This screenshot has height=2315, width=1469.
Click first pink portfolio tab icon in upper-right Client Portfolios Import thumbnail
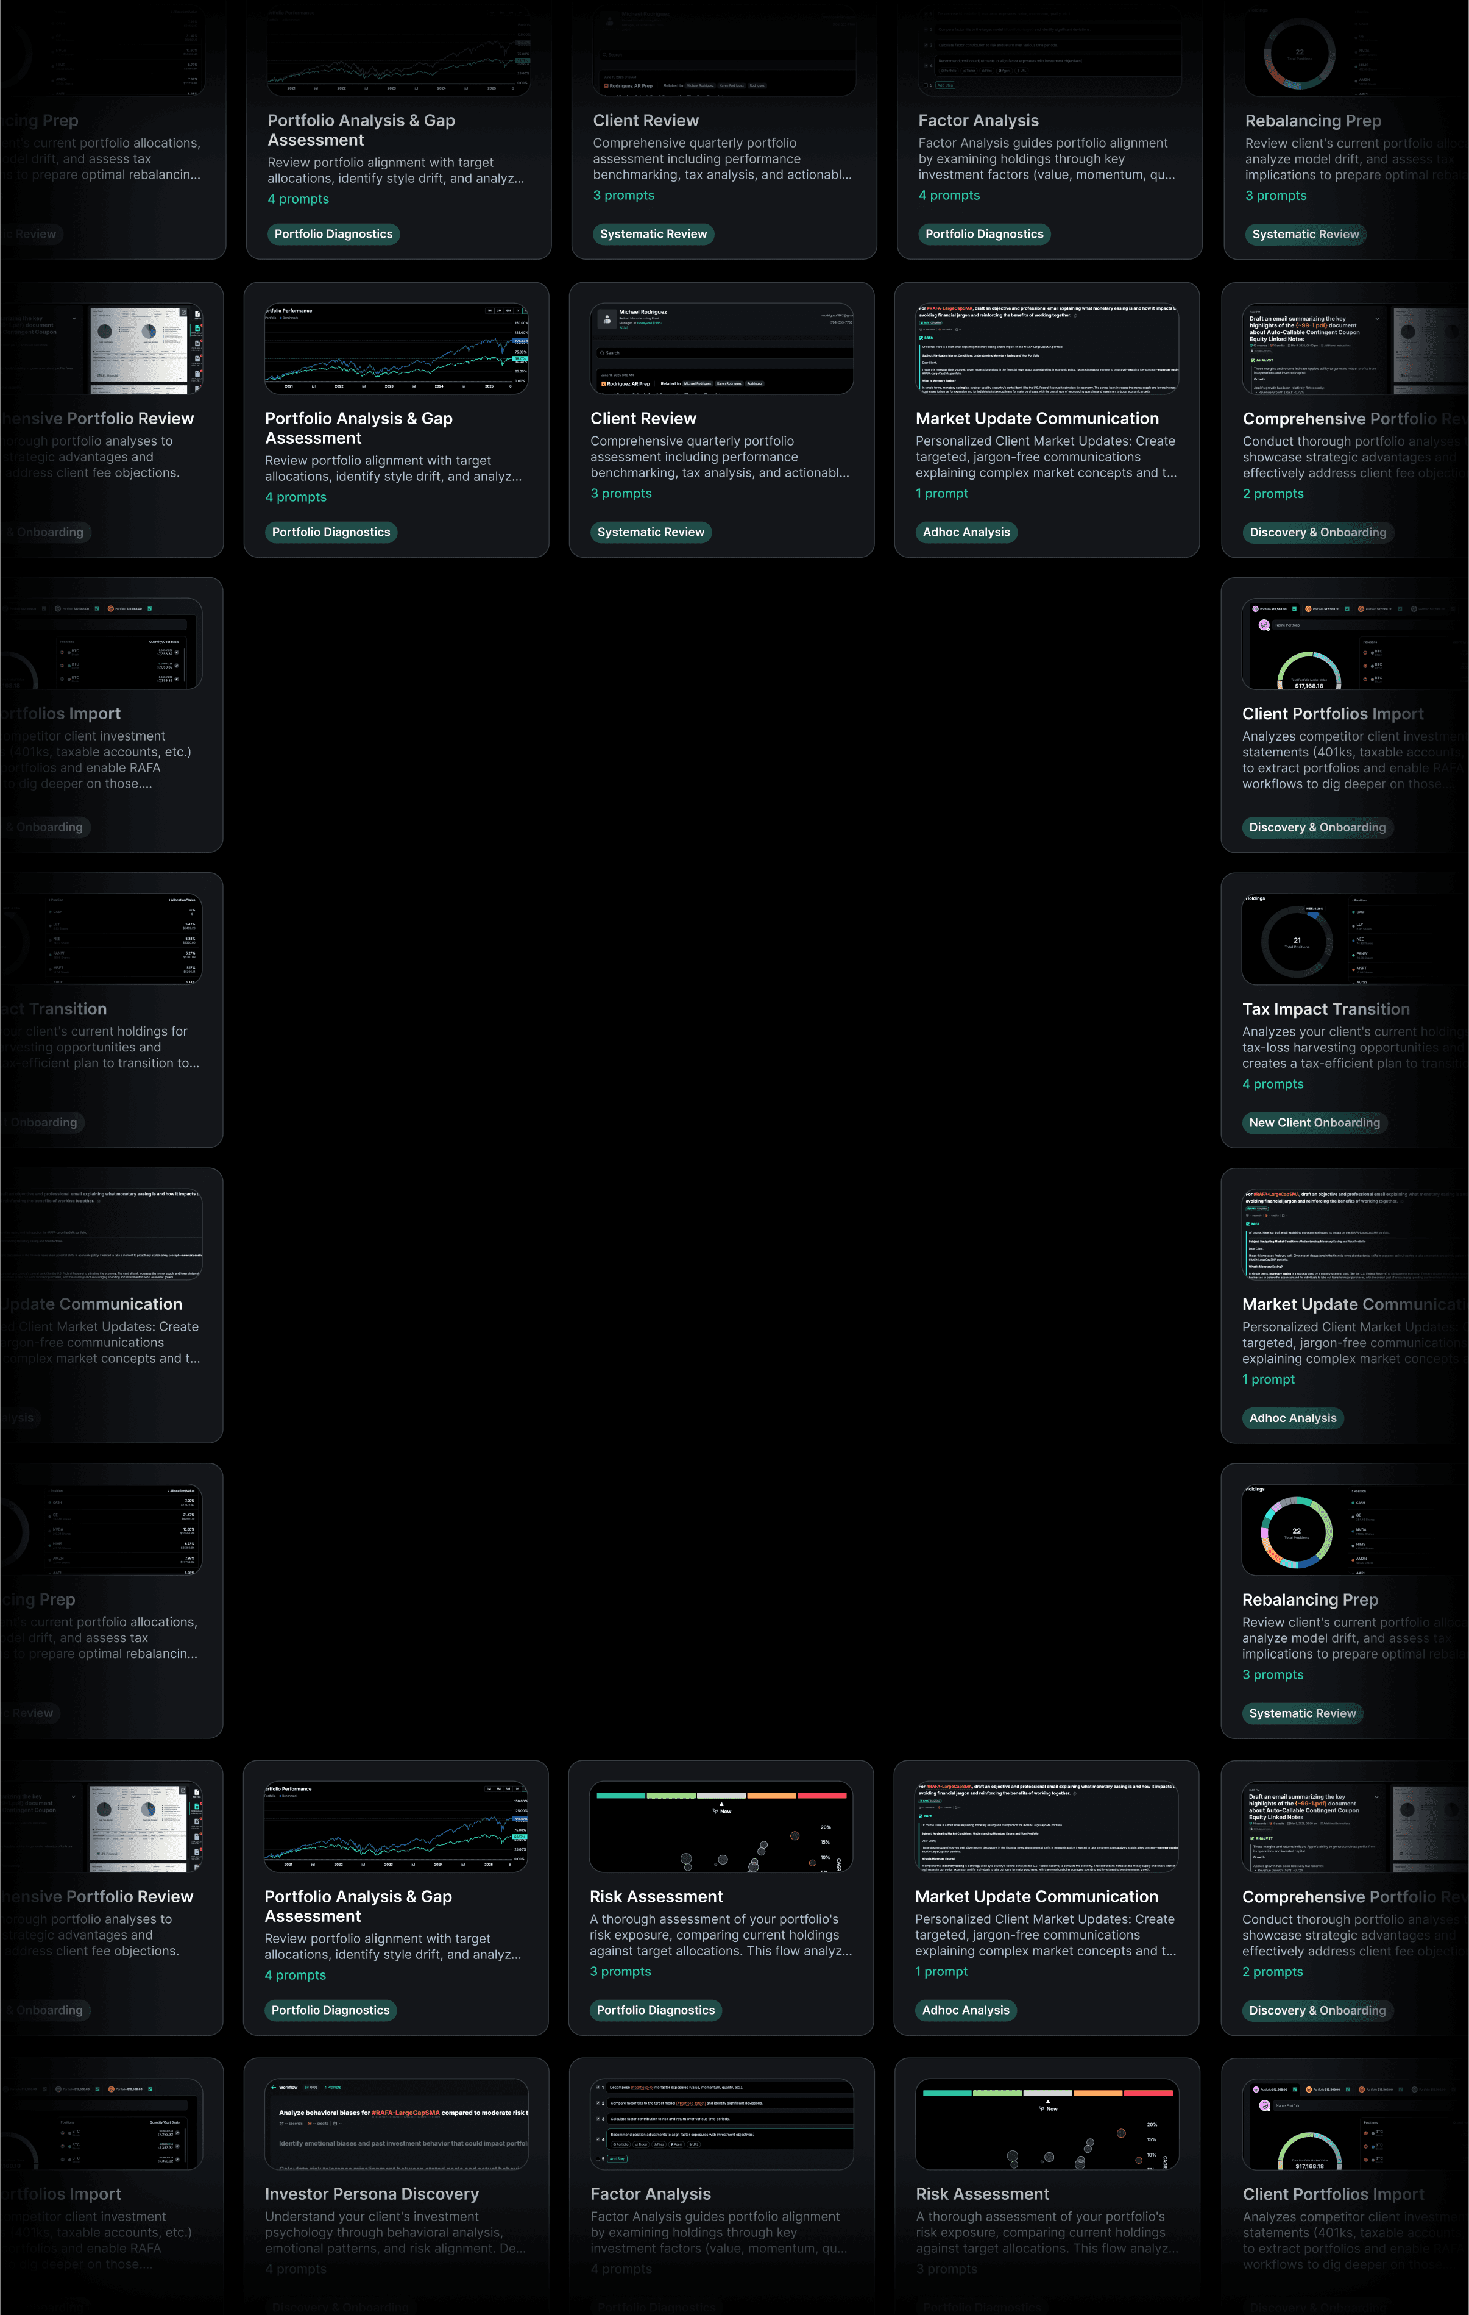pos(1256,608)
